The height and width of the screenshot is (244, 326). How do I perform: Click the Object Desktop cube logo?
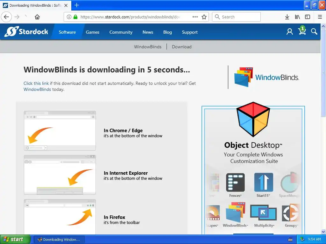pyautogui.click(x=253, y=119)
